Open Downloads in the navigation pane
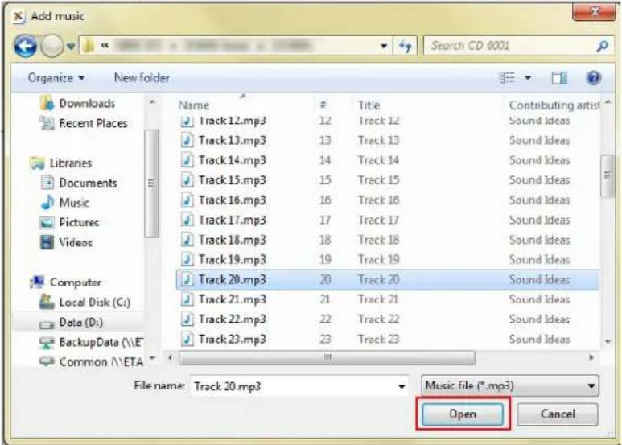 coord(77,104)
